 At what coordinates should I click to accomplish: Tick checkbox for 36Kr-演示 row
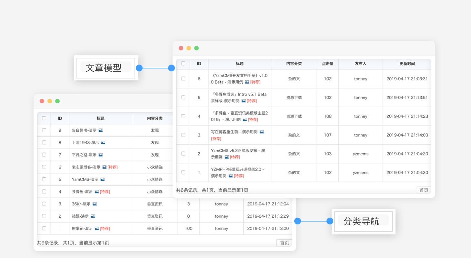44,204
